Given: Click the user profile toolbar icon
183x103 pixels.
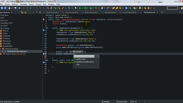Looking at the screenshot, I should pyautogui.click(x=9, y=8).
